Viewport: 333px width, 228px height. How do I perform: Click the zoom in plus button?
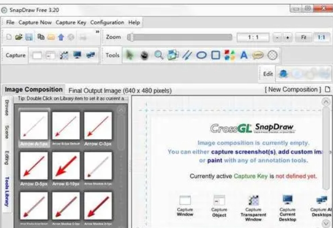(x=288, y=38)
